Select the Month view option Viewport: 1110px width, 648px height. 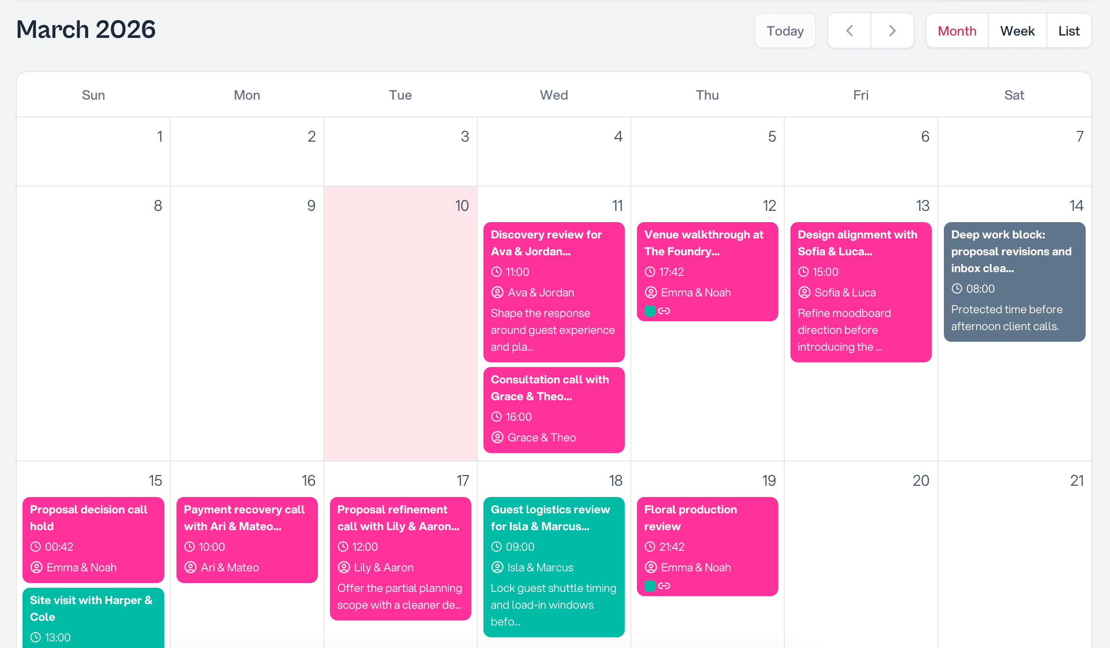click(x=957, y=30)
